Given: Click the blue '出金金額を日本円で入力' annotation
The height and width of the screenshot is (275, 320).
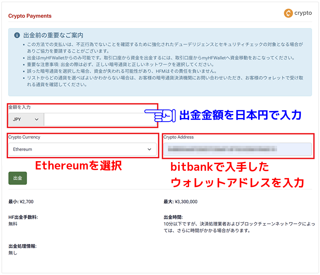Looking at the screenshot, I should [240, 115].
